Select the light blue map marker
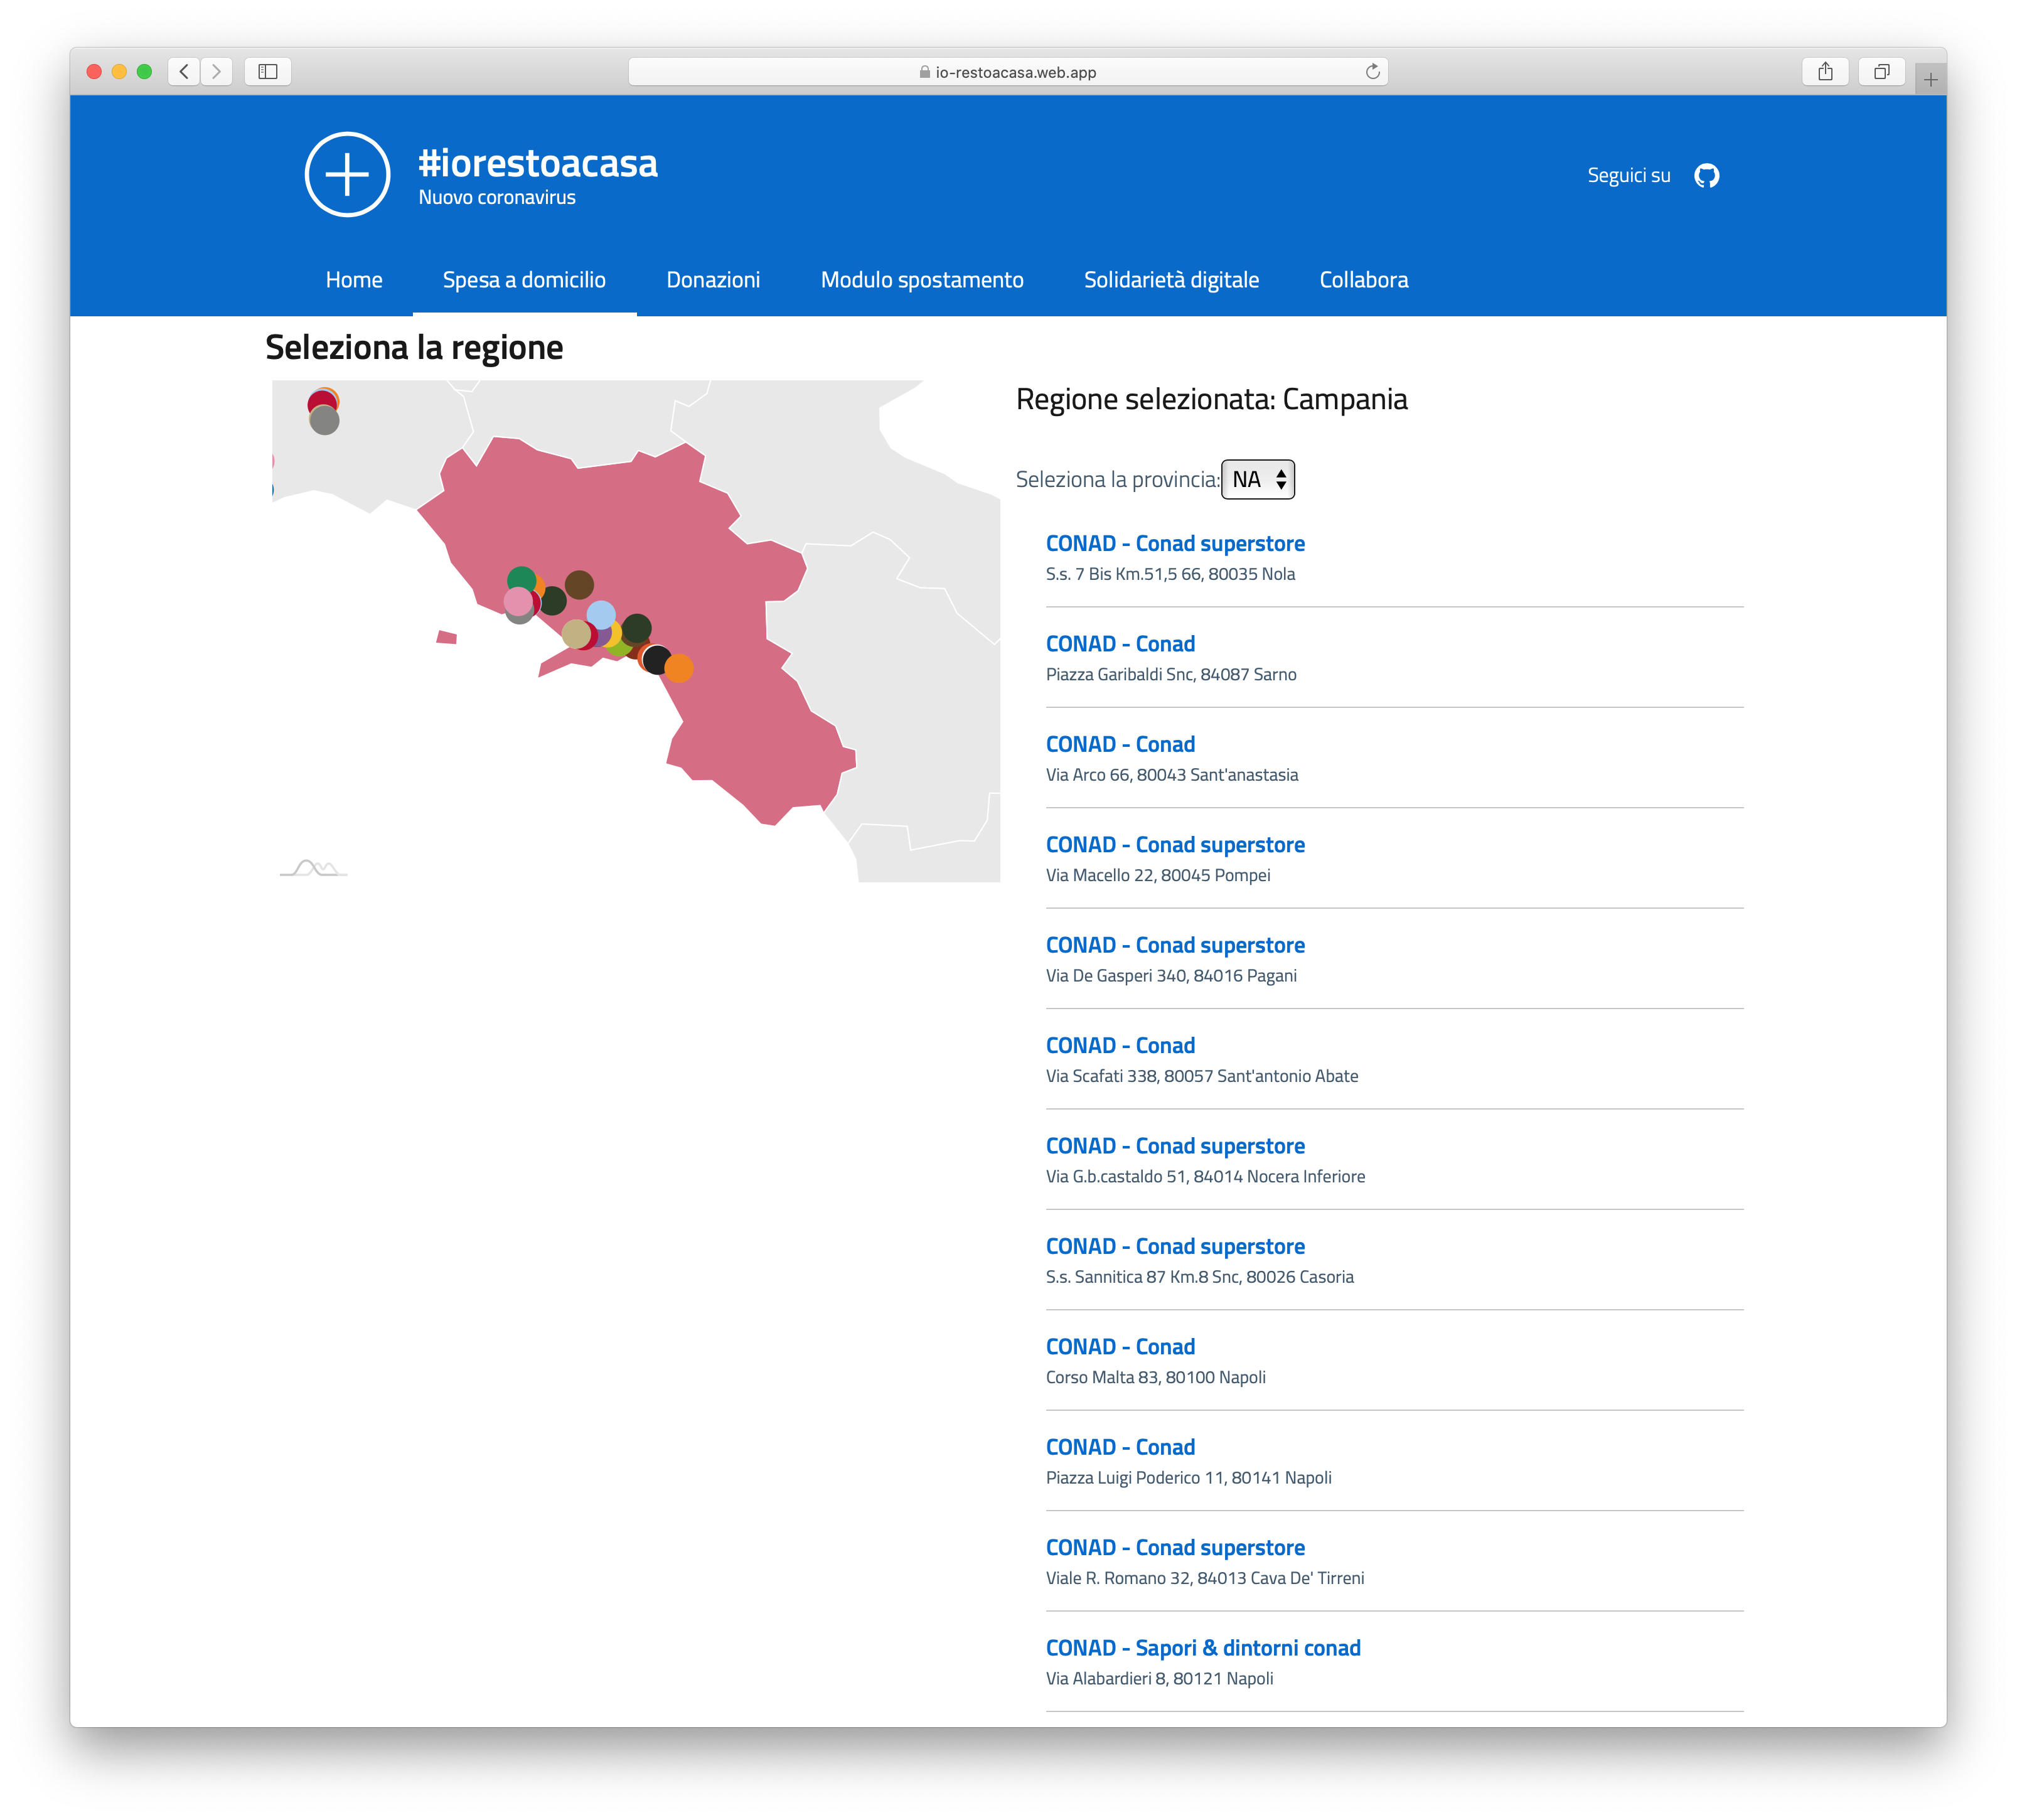 click(x=601, y=614)
